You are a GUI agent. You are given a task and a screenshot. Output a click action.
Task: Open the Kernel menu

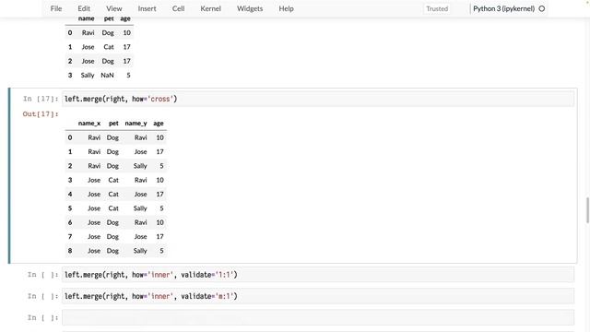[211, 8]
